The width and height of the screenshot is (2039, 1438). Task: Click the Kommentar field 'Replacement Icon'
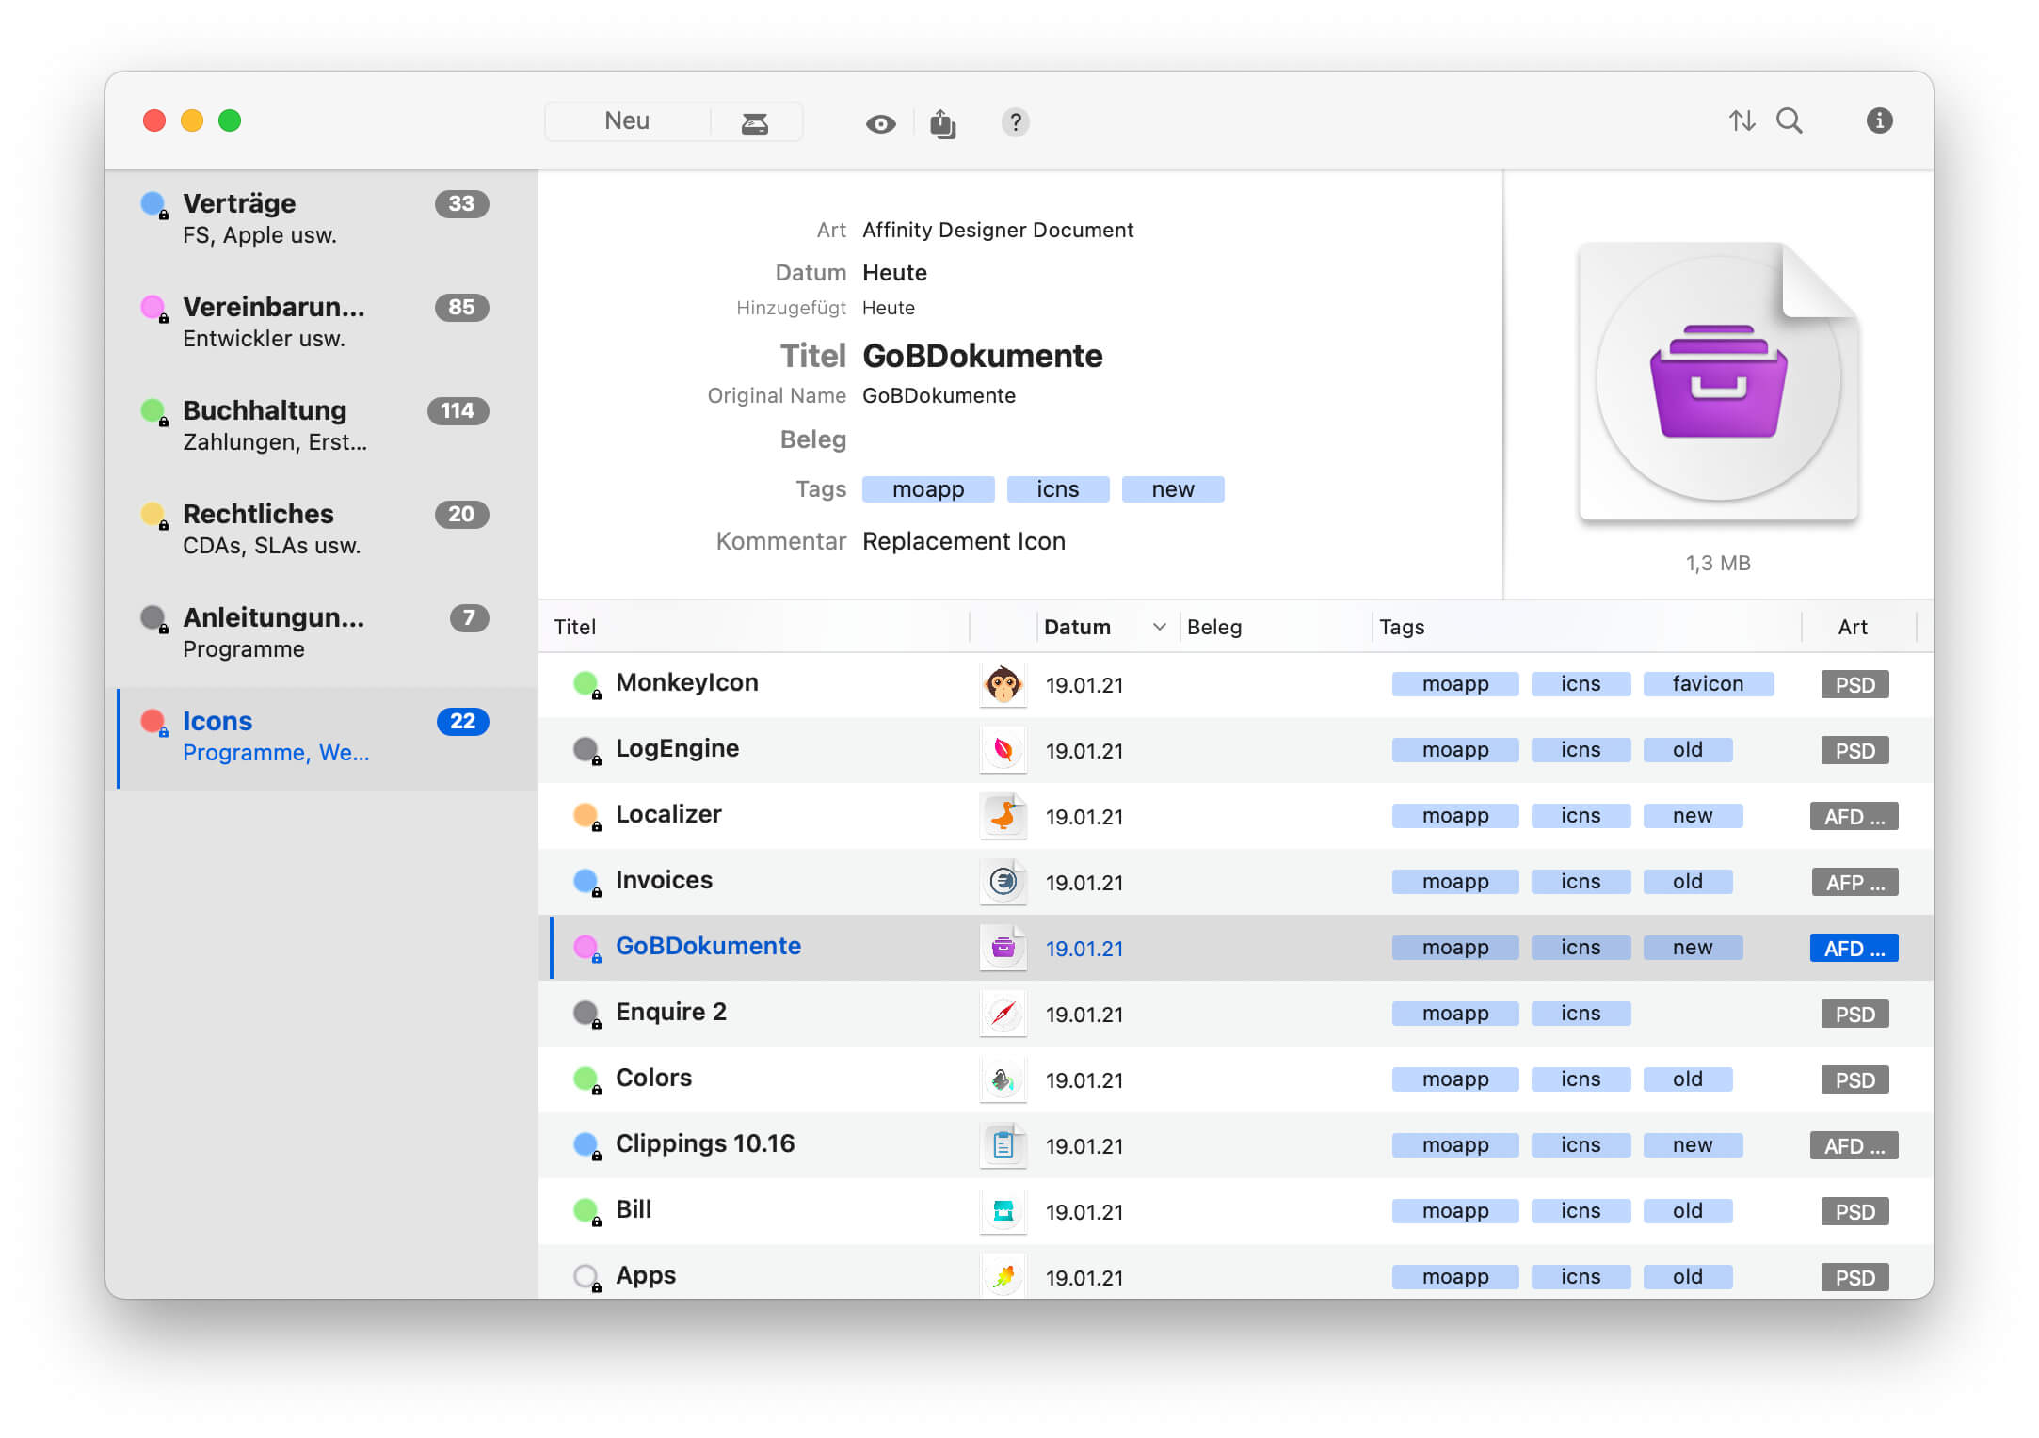963,541
